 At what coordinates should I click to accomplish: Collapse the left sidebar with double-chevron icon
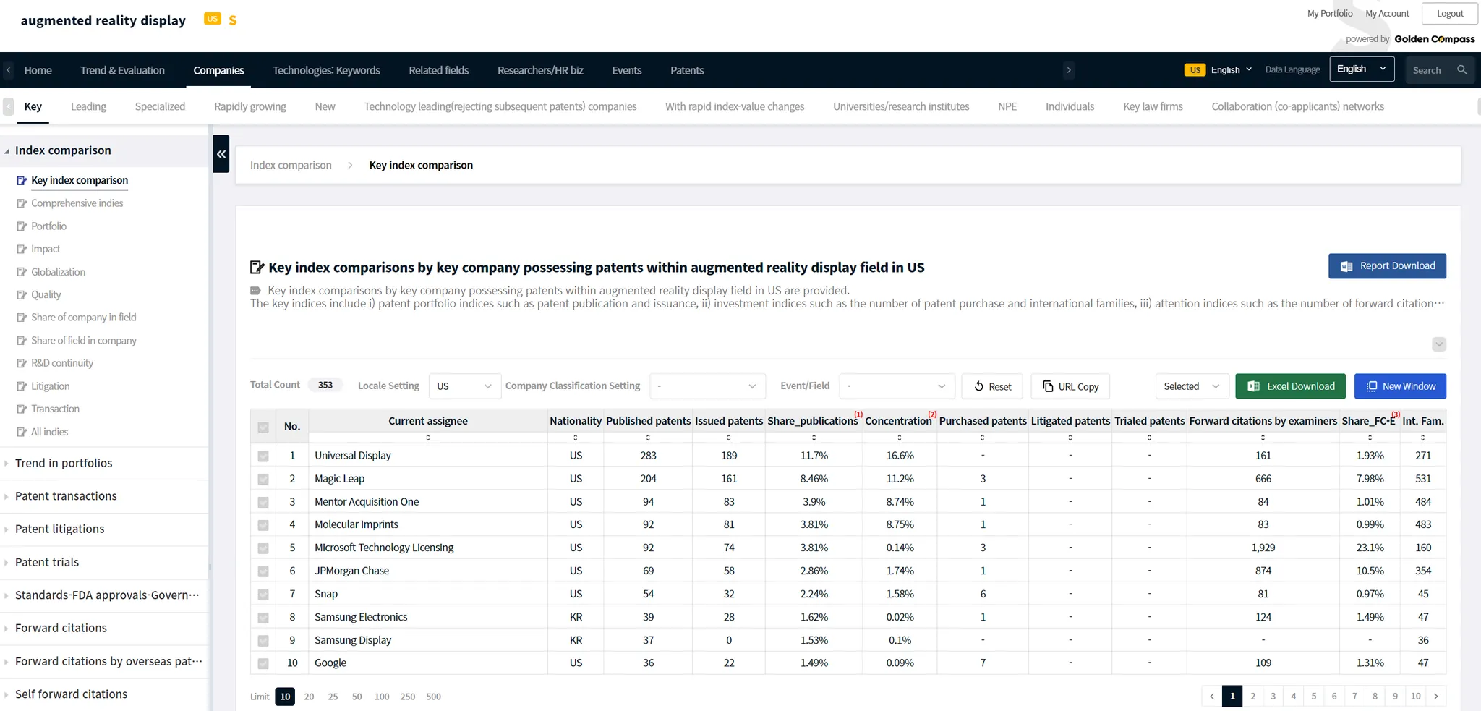221,154
